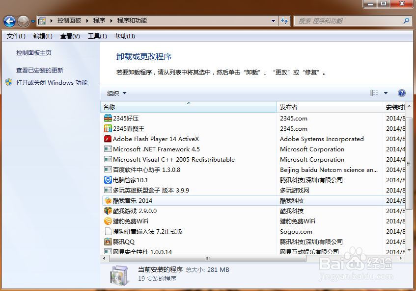
Task: Click the control panel address bar icon
Action: coord(42,21)
